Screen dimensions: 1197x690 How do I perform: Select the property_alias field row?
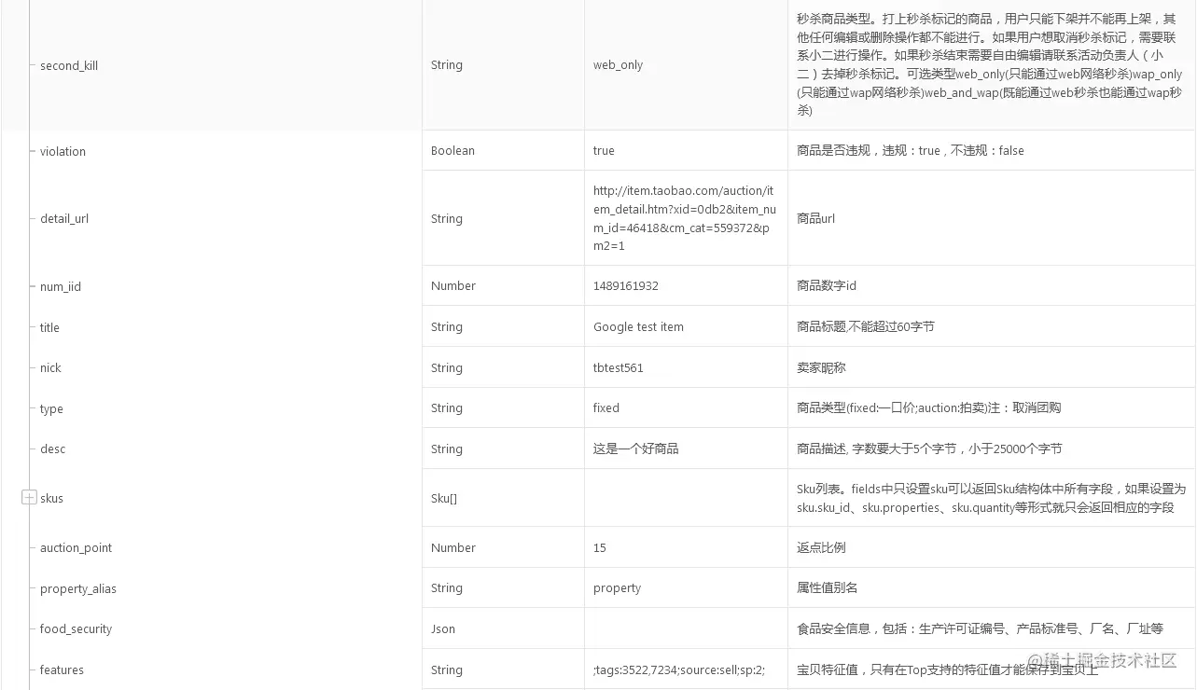(77, 587)
